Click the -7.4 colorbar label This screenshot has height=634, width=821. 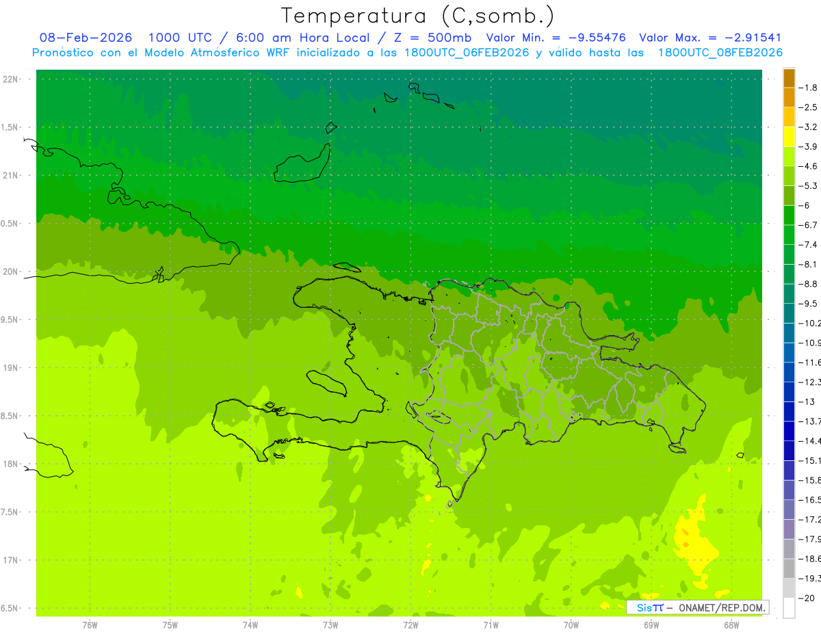(x=809, y=245)
